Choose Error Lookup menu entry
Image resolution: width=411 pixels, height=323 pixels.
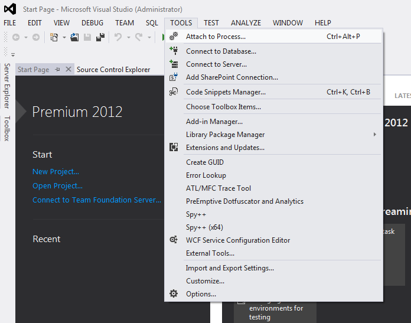[273, 175]
